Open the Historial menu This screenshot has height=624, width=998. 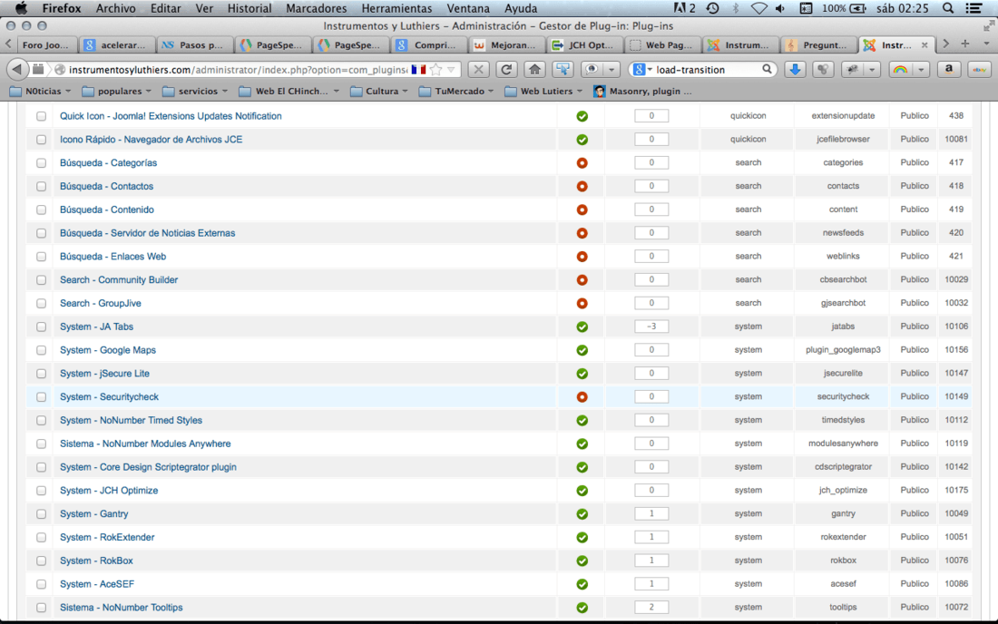click(x=249, y=8)
